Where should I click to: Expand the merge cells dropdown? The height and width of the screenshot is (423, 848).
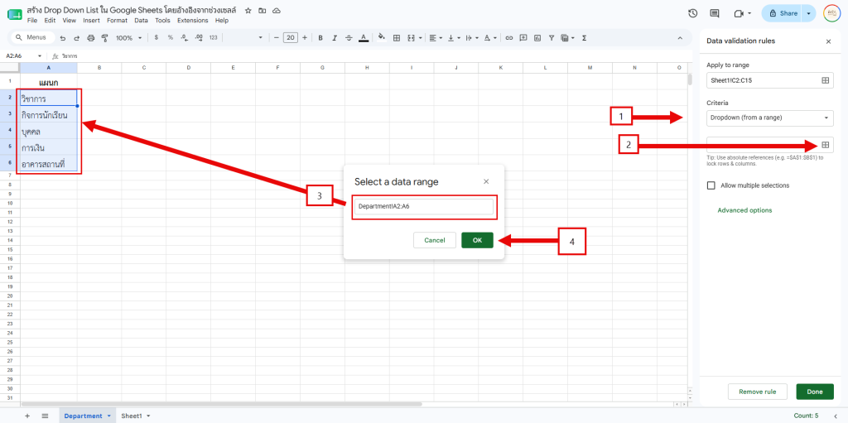tap(420, 38)
